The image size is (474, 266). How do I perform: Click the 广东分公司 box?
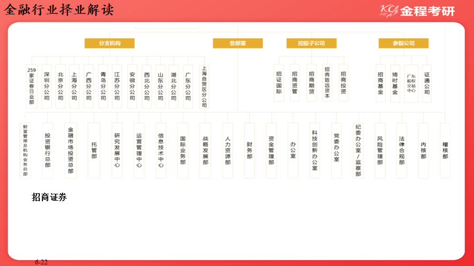[x=188, y=86]
